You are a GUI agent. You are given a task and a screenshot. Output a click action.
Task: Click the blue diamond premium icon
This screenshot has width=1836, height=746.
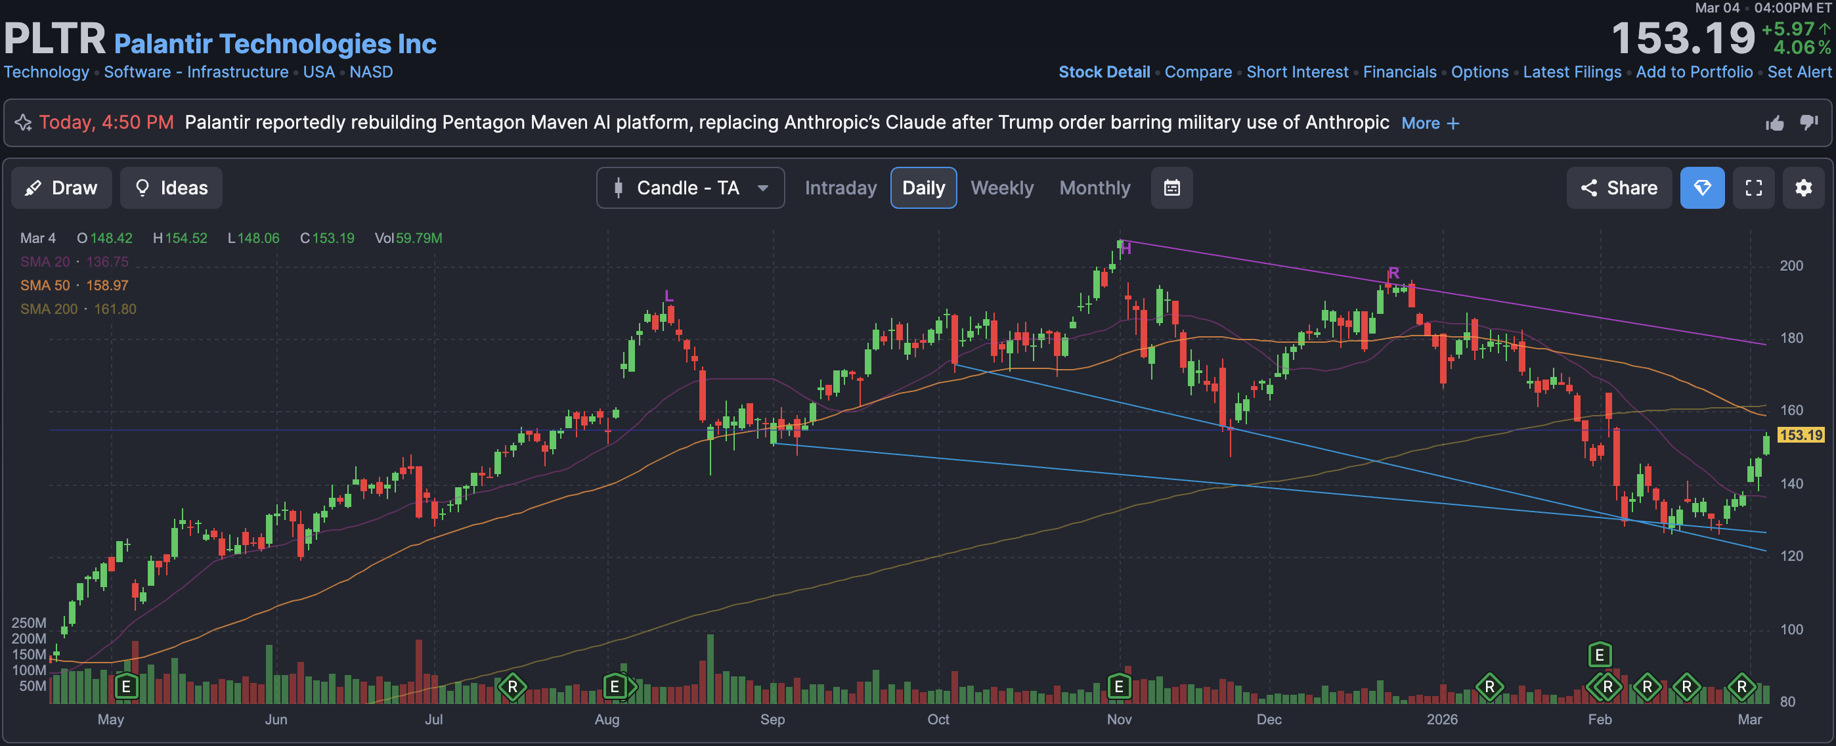(1702, 188)
